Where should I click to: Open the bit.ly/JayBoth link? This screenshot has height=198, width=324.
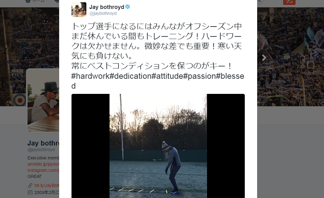click(47, 186)
